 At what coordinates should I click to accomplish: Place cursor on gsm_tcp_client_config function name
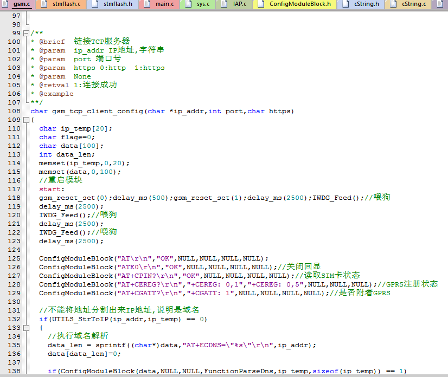98,111
